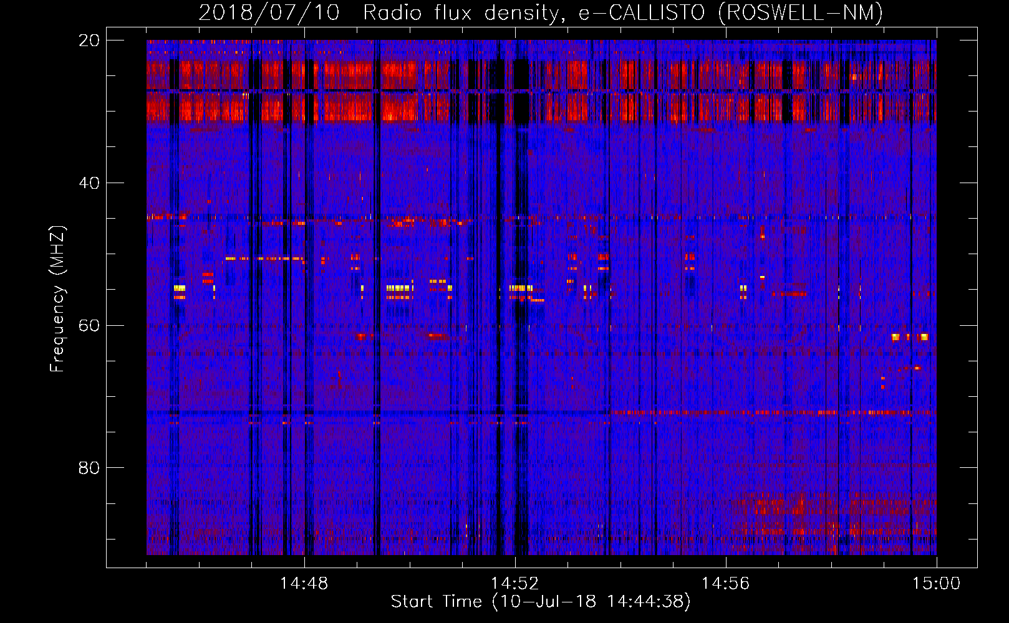Click the 'Start Time (10-Jul-18 14:44:38)' label
Viewport: 1009px width, 623px height.
[541, 601]
